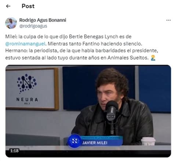Click the black bar at the video's bottom
Viewport: 174px width, 161px height.
[88, 154]
